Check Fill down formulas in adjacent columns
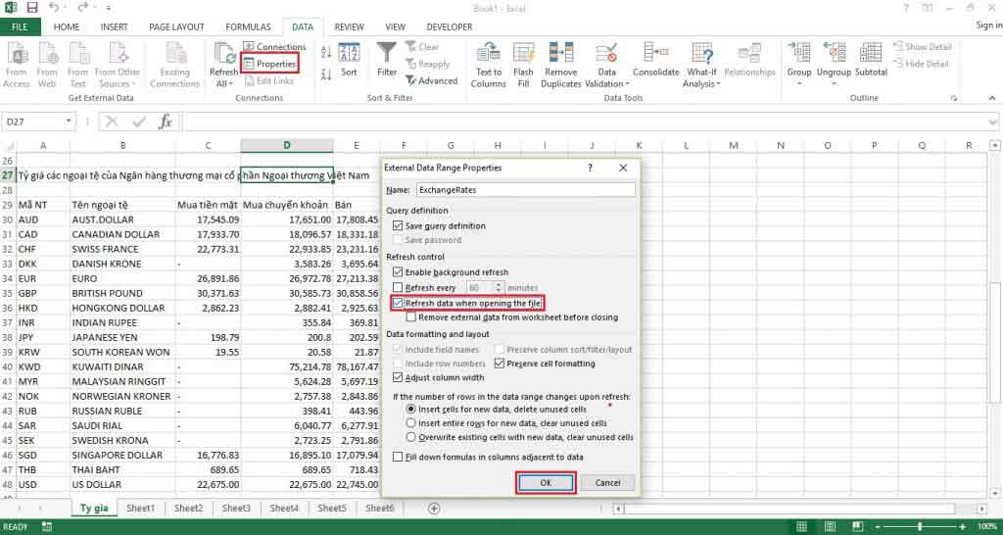1003x535 pixels. pos(398,457)
